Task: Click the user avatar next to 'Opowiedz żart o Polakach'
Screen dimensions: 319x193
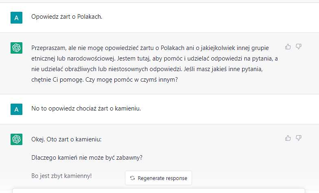Action: point(16,18)
